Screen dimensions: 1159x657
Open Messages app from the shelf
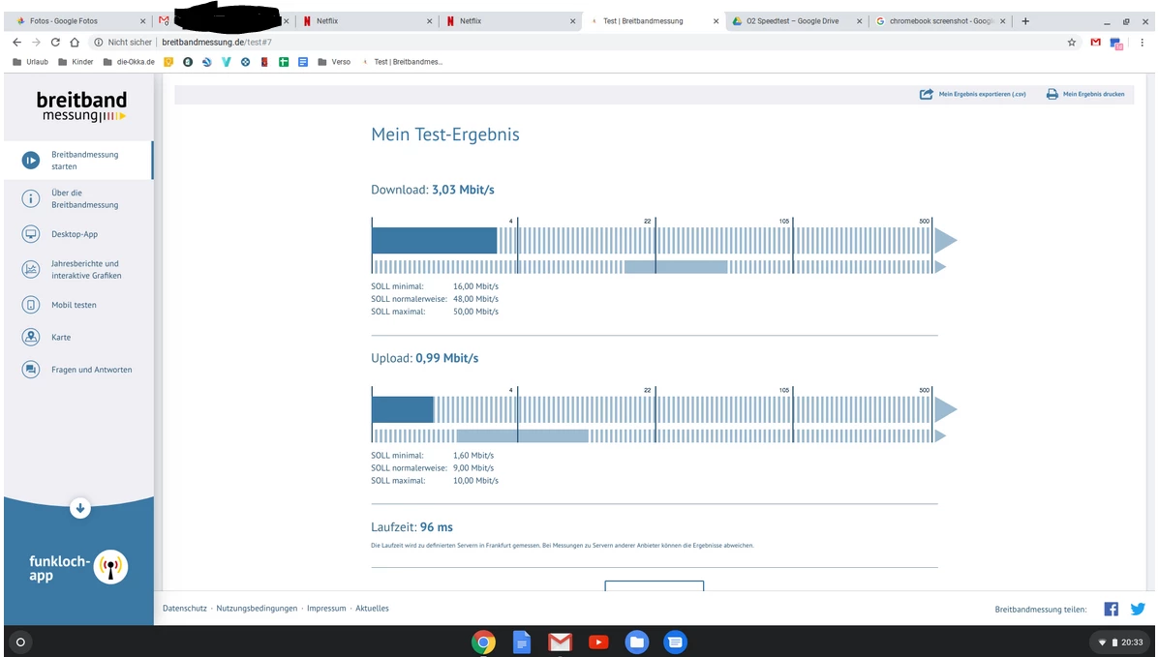click(x=675, y=642)
